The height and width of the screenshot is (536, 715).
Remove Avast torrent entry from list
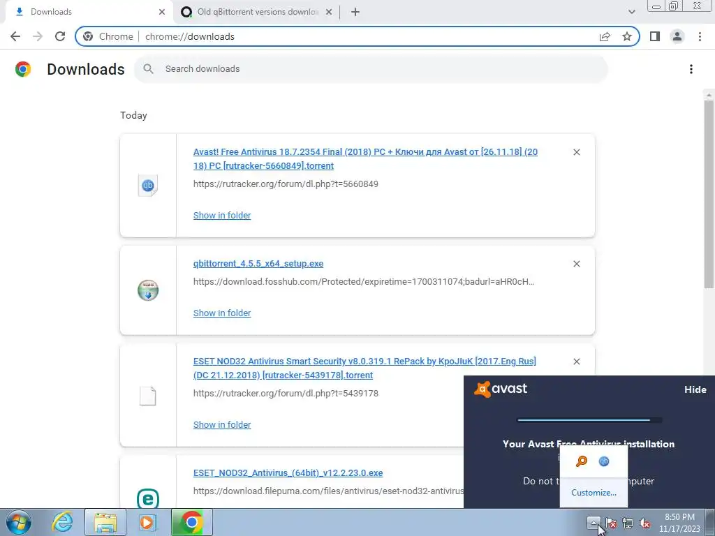576,152
